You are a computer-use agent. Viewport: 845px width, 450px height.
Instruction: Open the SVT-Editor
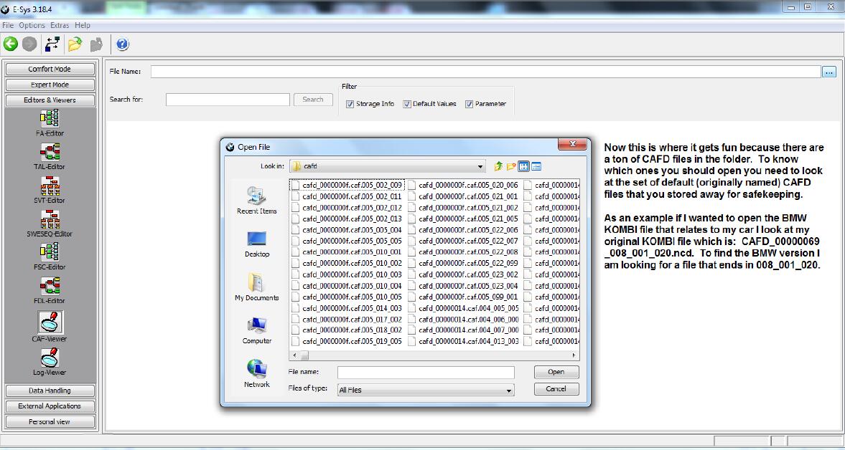(x=50, y=191)
